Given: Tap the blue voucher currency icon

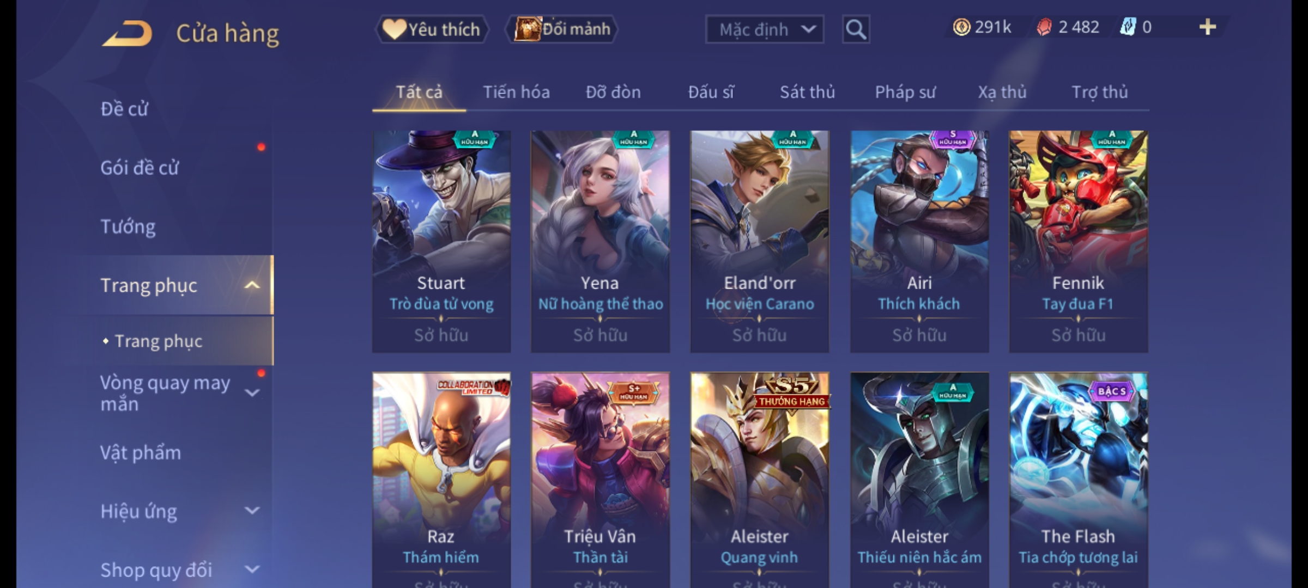Looking at the screenshot, I should pos(1127,27).
